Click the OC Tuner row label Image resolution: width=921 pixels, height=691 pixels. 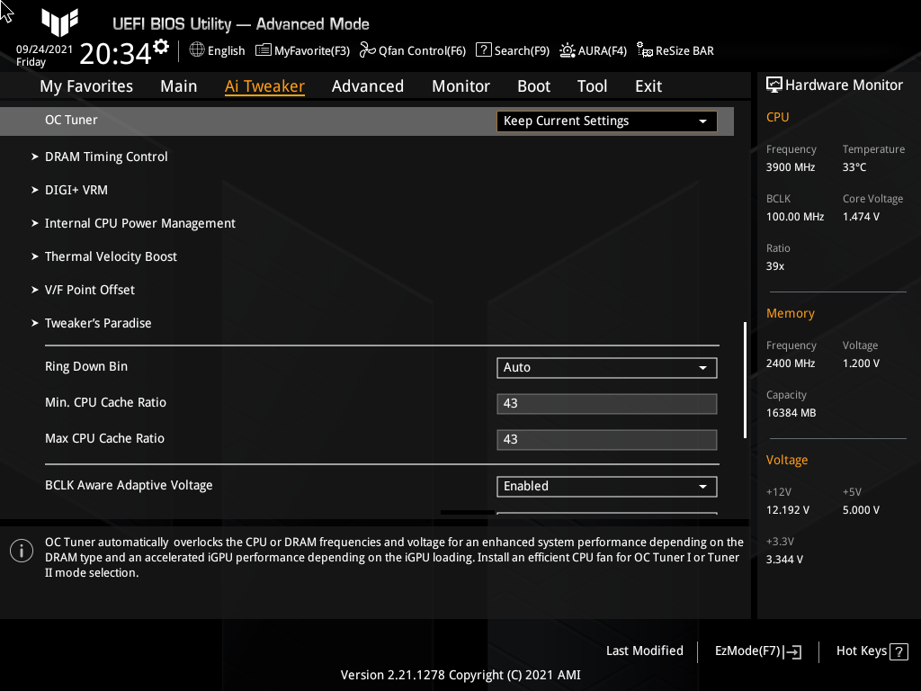[71, 120]
